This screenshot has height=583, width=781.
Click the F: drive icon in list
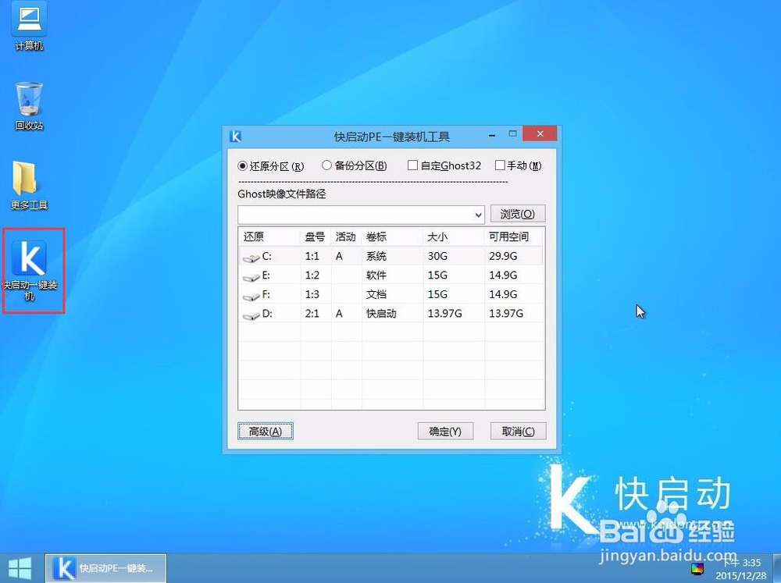click(251, 296)
